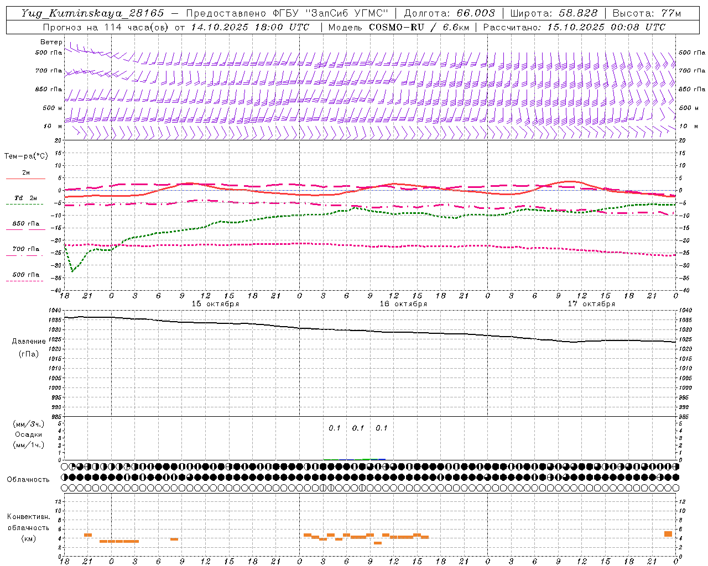Click the 700 гПа temperature legend entry
The image size is (708, 566).
26,249
